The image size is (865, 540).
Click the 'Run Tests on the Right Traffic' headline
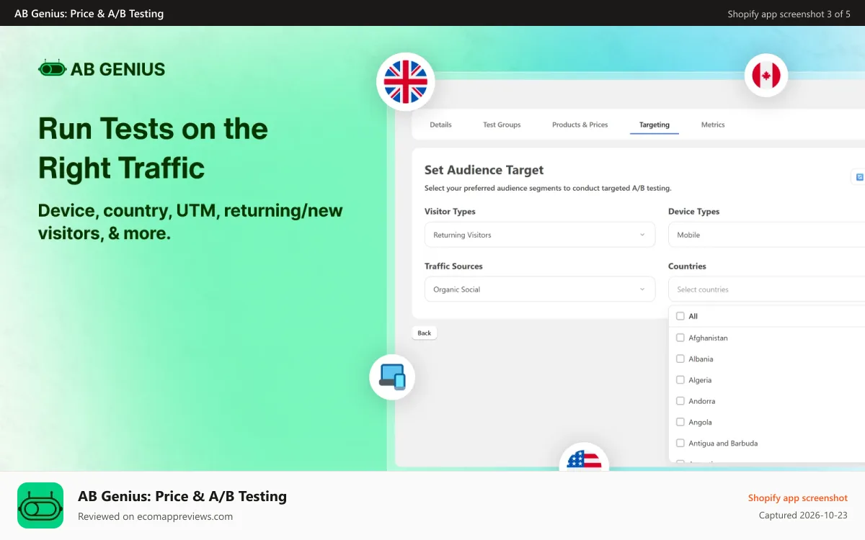[x=153, y=148]
